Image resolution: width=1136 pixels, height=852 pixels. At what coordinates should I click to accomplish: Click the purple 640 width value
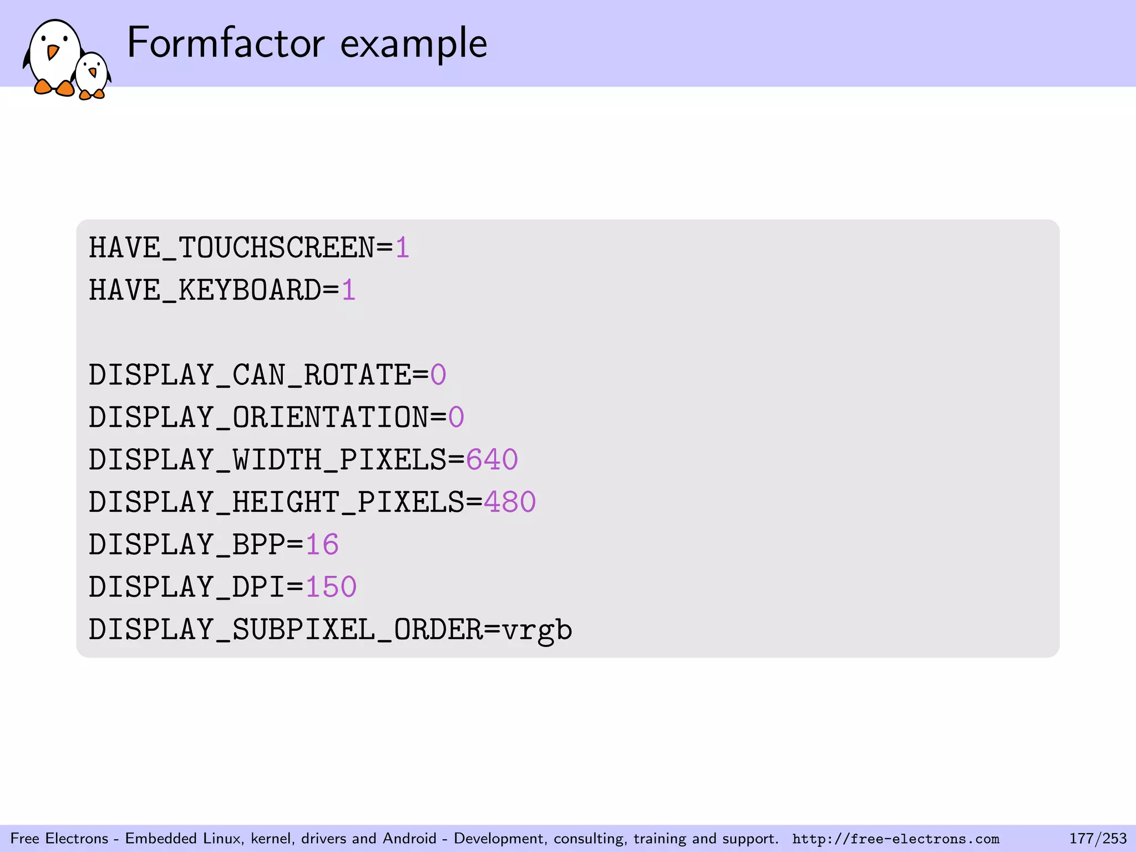(491, 460)
